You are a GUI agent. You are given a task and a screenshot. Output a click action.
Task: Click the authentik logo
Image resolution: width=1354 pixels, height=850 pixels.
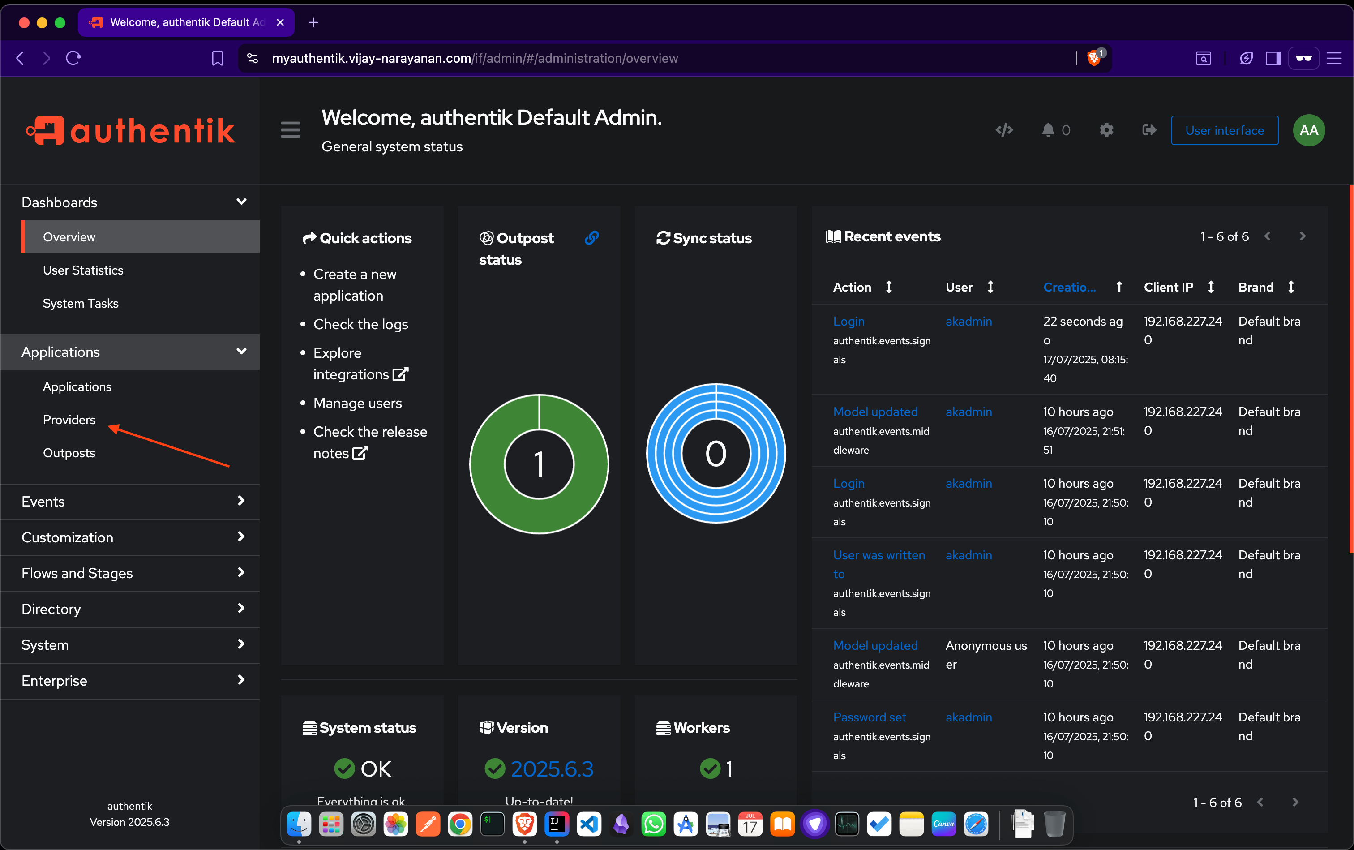click(130, 130)
